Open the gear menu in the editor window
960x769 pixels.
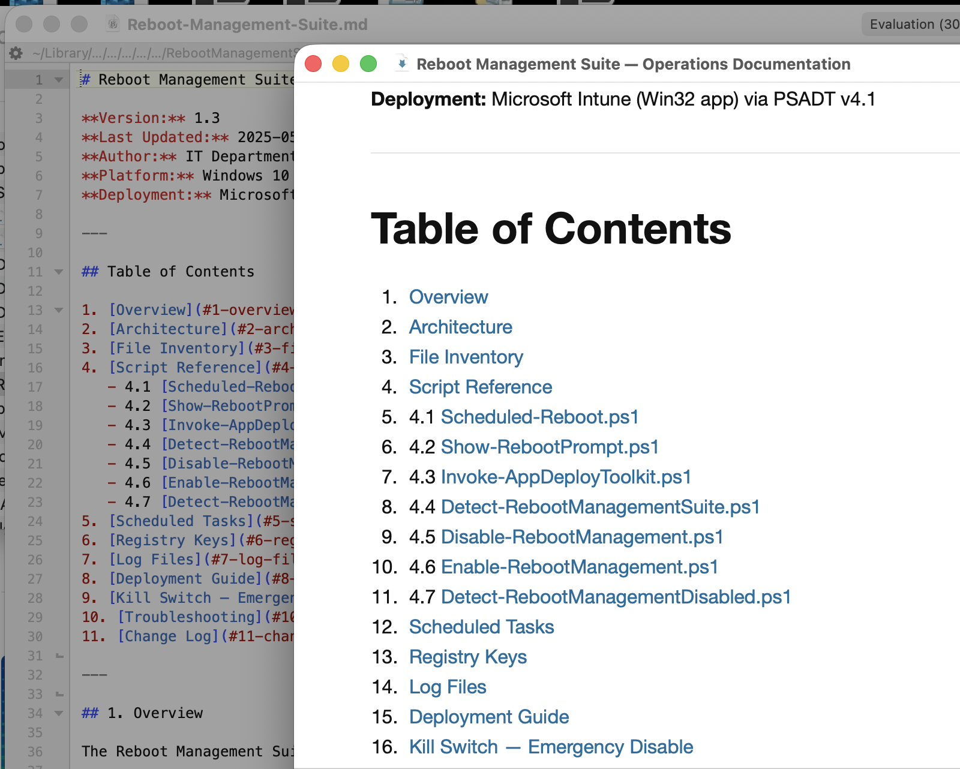point(16,53)
